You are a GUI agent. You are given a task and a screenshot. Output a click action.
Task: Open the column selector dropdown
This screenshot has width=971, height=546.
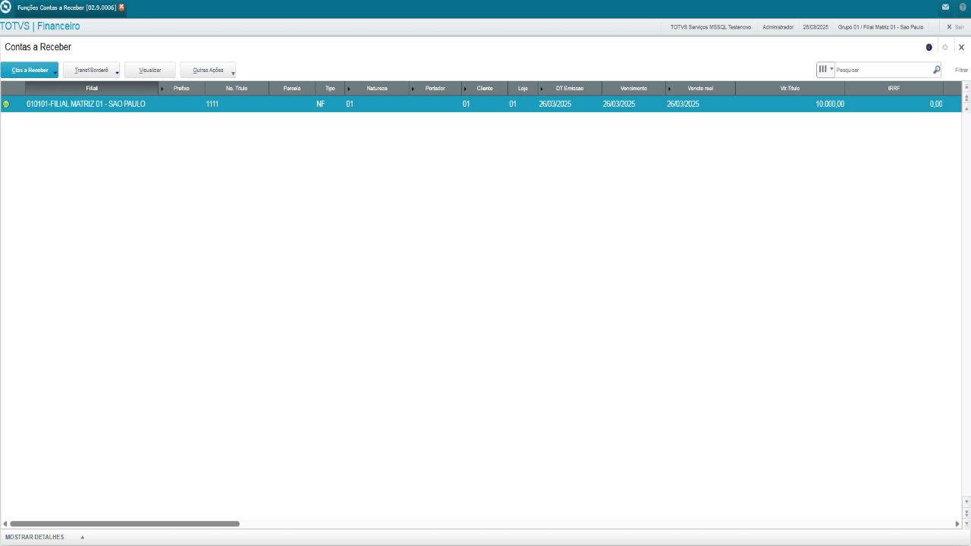point(825,70)
